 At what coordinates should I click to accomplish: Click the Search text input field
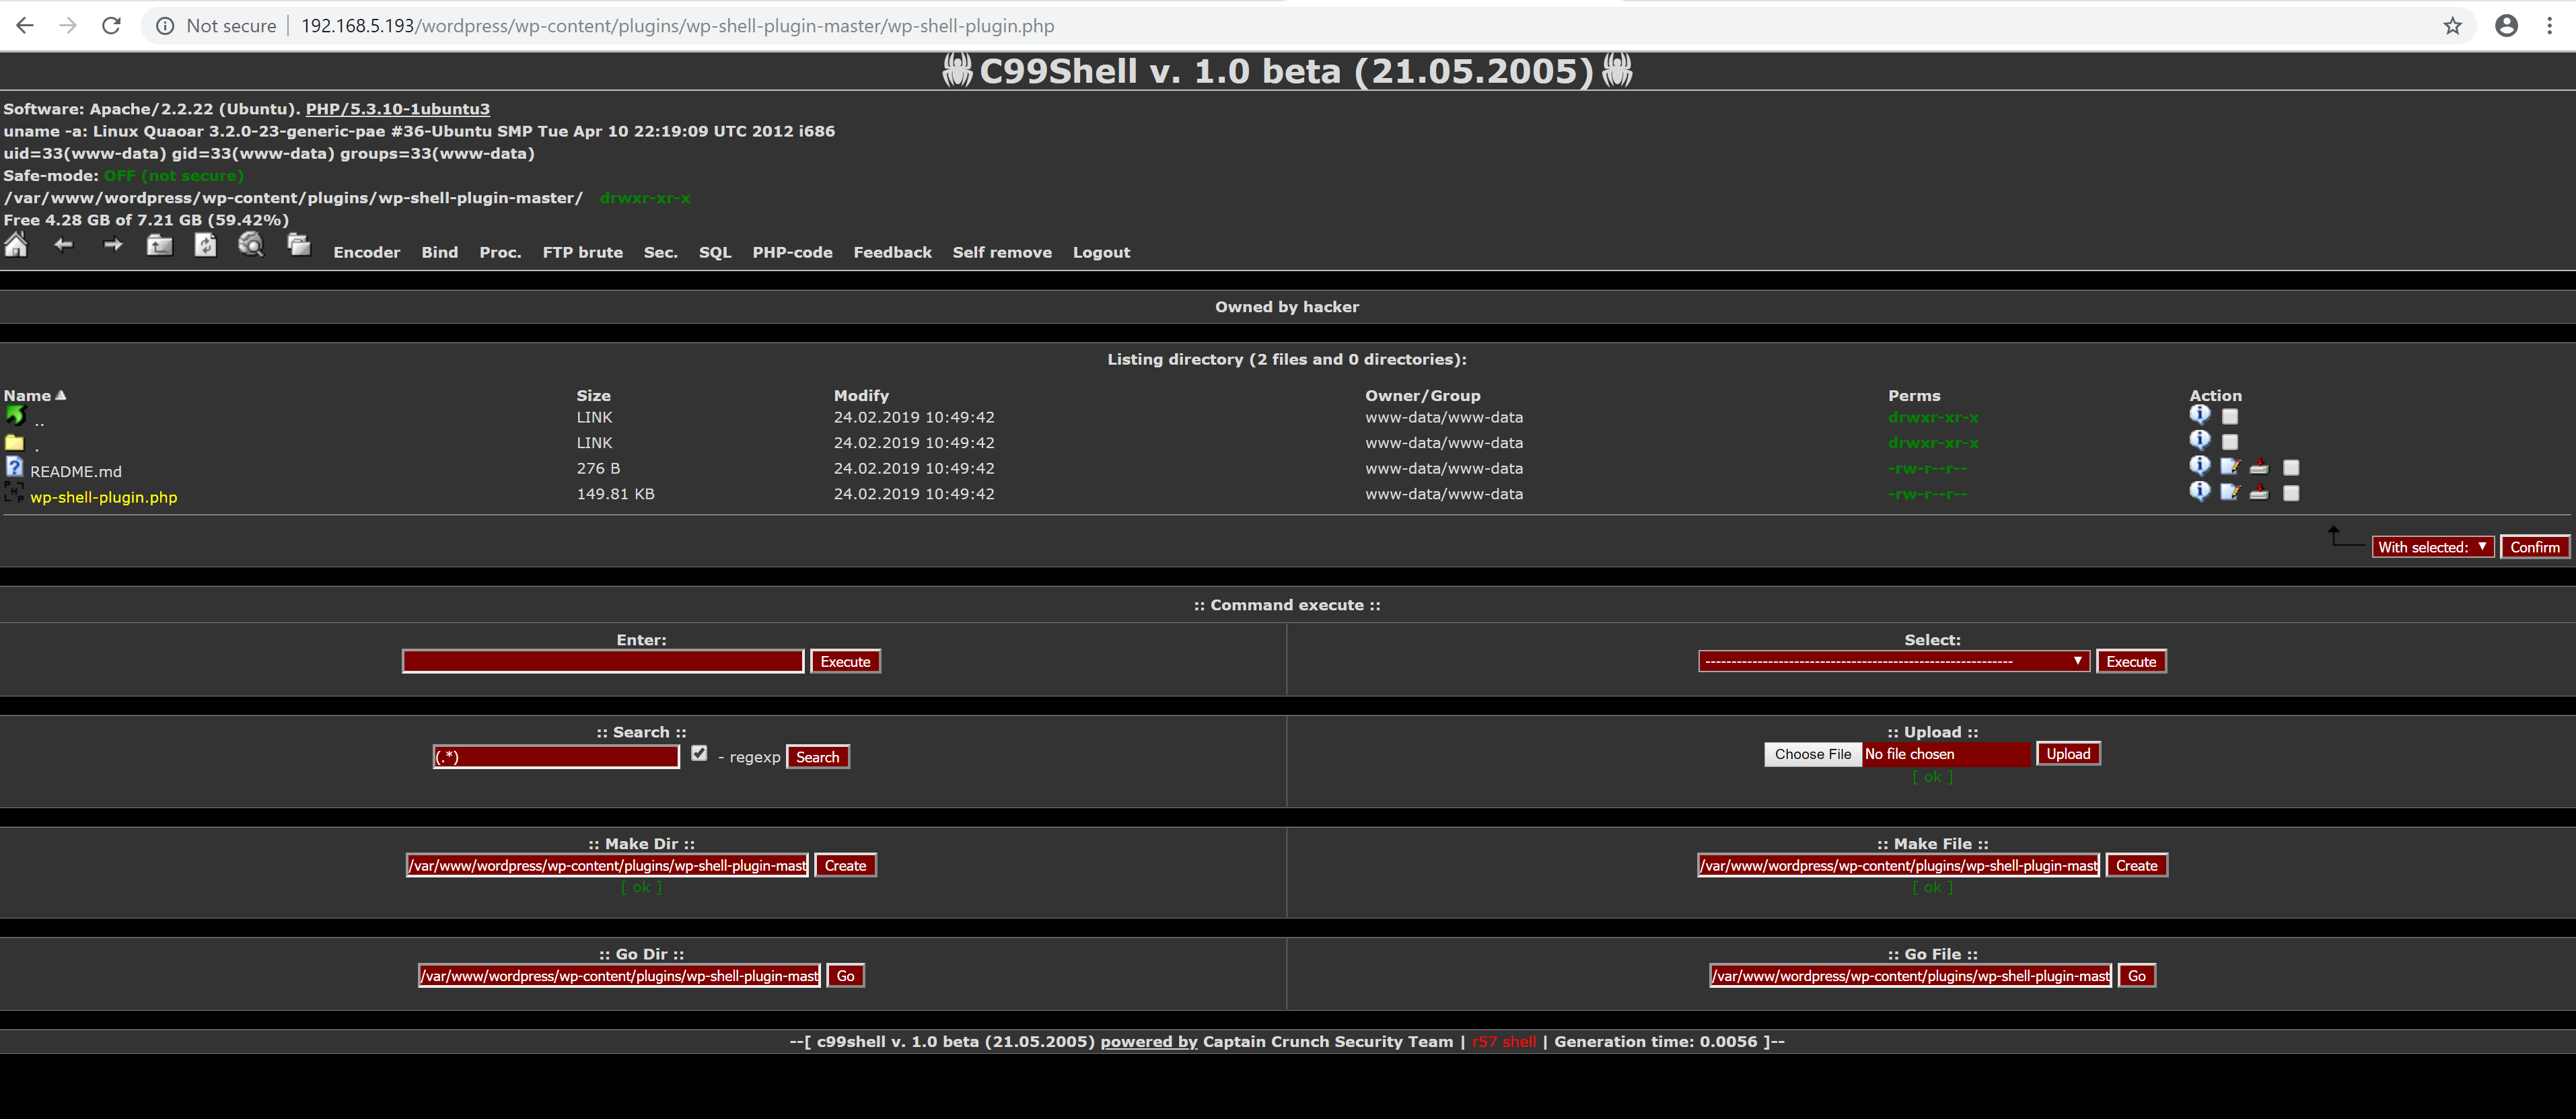point(556,757)
